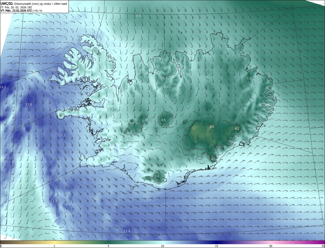Click the 13.1 value west of Iceland
This screenshot has height=248, width=325.
pos(62,135)
